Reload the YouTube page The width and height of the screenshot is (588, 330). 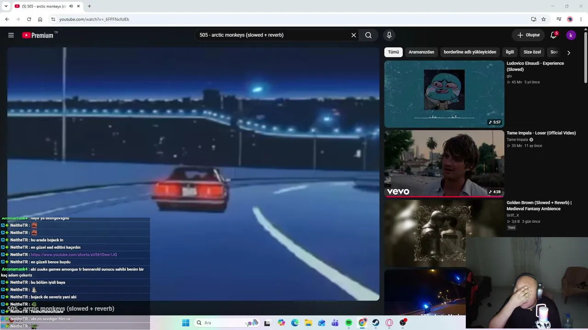tap(29, 19)
